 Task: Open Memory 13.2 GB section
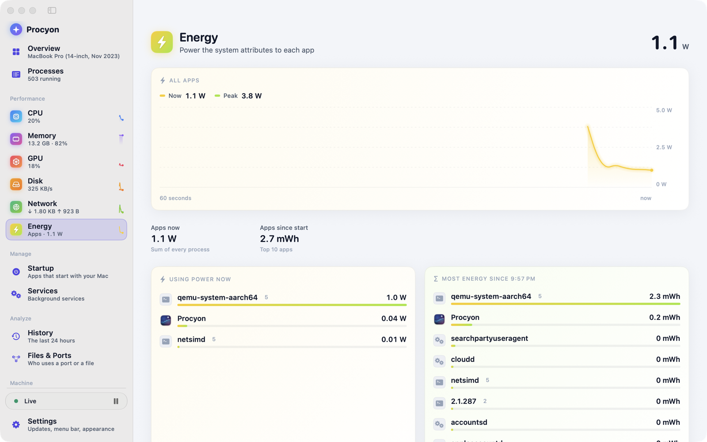tap(66, 139)
